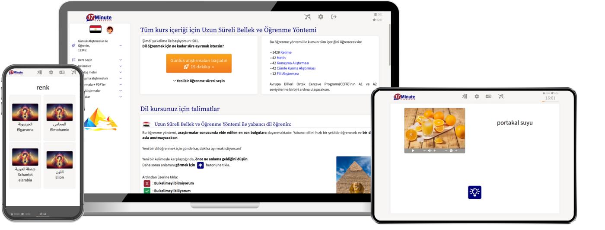
Task: Select the Elmohamie answer card on phone
Action: 60,118
